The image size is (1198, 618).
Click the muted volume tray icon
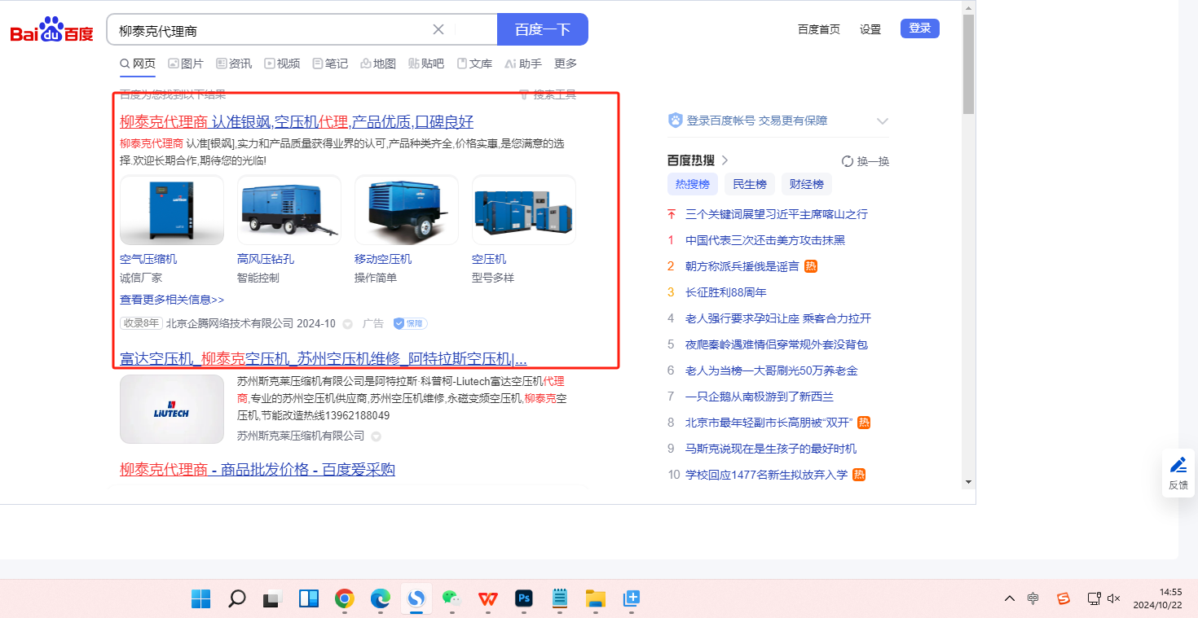pos(1115,599)
